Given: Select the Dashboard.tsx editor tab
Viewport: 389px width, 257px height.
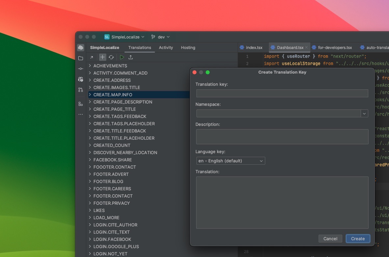Looking at the screenshot, I should [289, 47].
